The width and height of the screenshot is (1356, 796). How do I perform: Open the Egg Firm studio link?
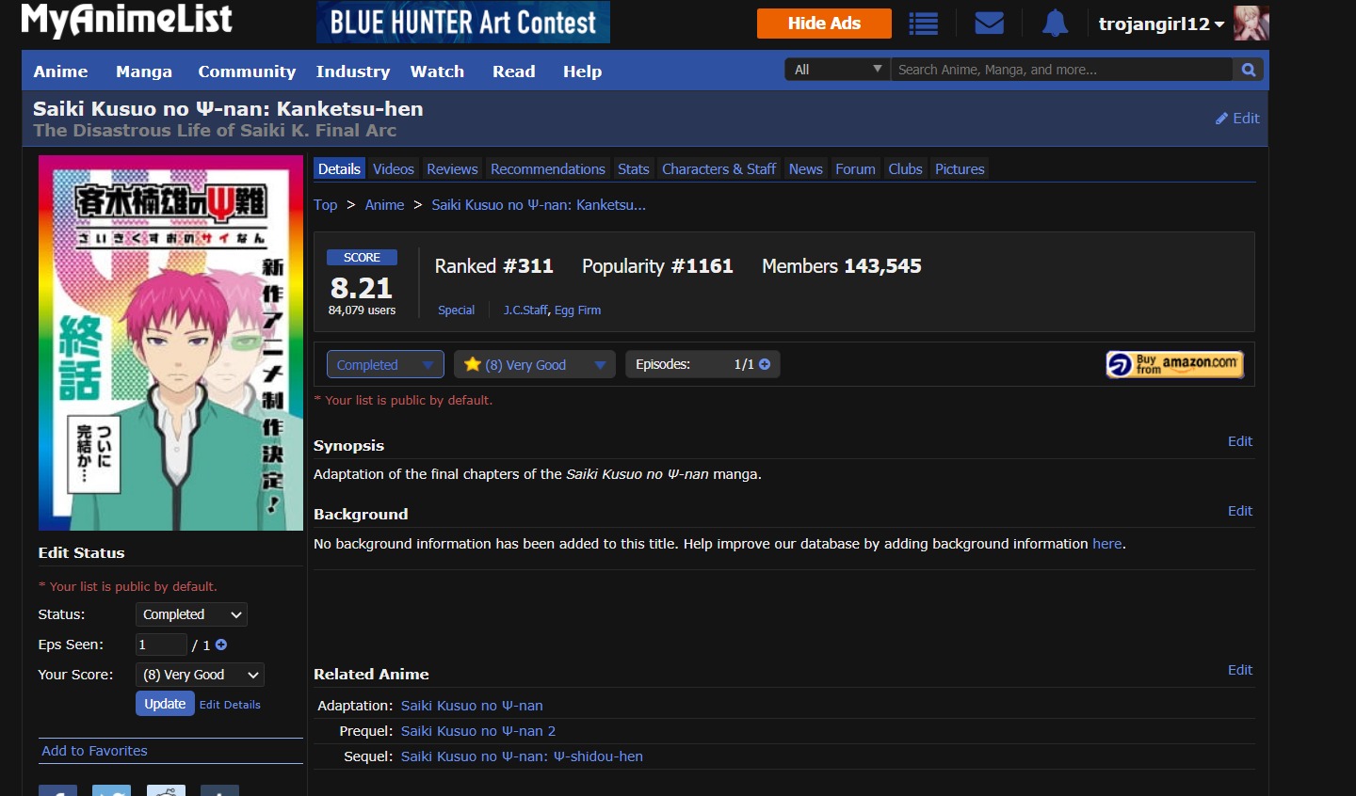[x=577, y=310]
